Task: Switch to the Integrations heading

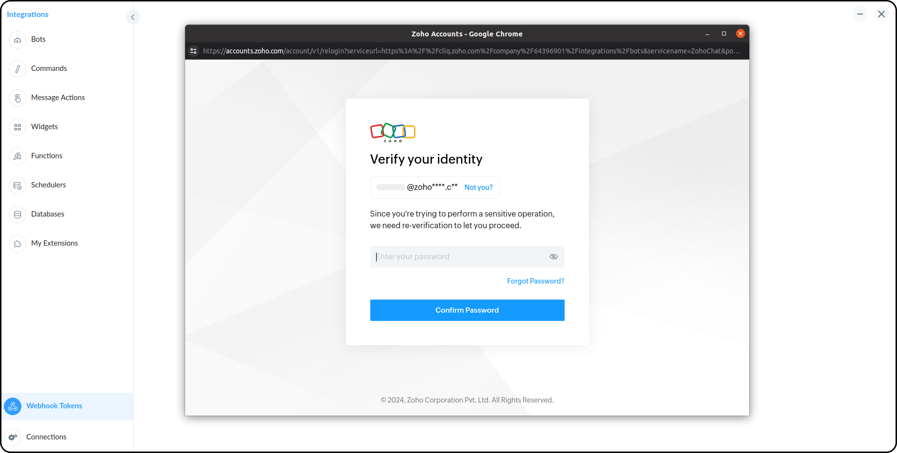Action: [x=27, y=14]
